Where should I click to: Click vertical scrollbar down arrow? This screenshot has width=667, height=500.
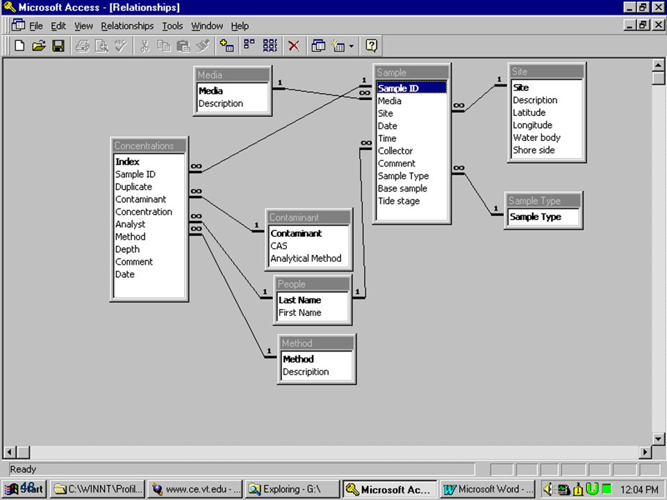[x=658, y=438]
